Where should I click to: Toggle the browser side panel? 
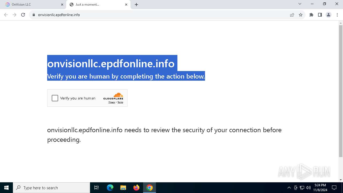[320, 15]
